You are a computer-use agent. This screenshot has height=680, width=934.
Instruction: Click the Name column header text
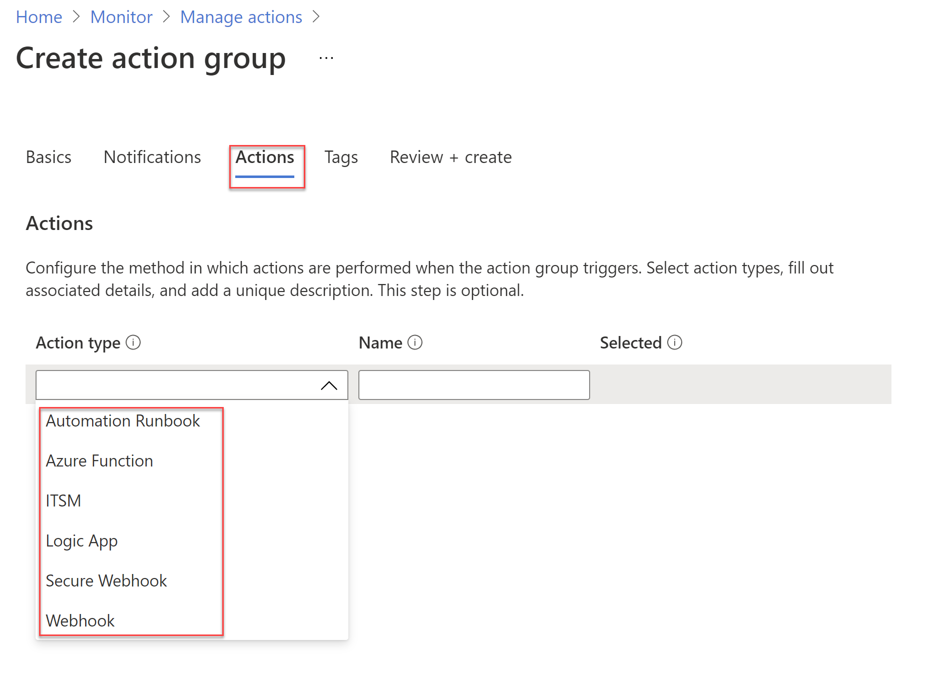380,343
